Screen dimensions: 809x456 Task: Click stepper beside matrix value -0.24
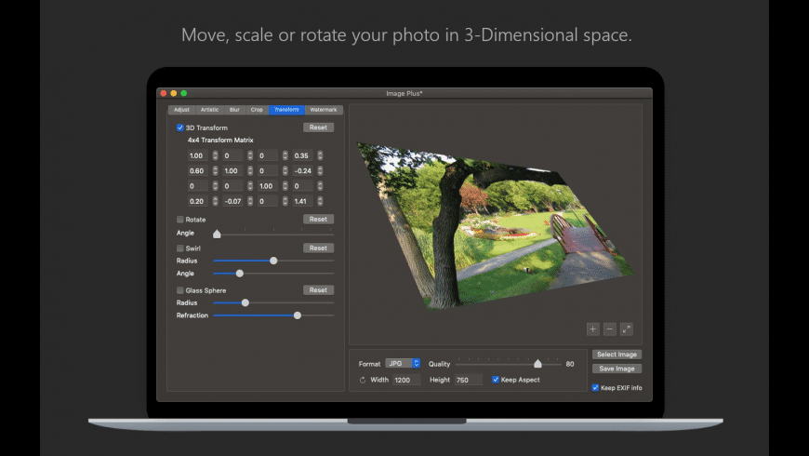pyautogui.click(x=320, y=170)
